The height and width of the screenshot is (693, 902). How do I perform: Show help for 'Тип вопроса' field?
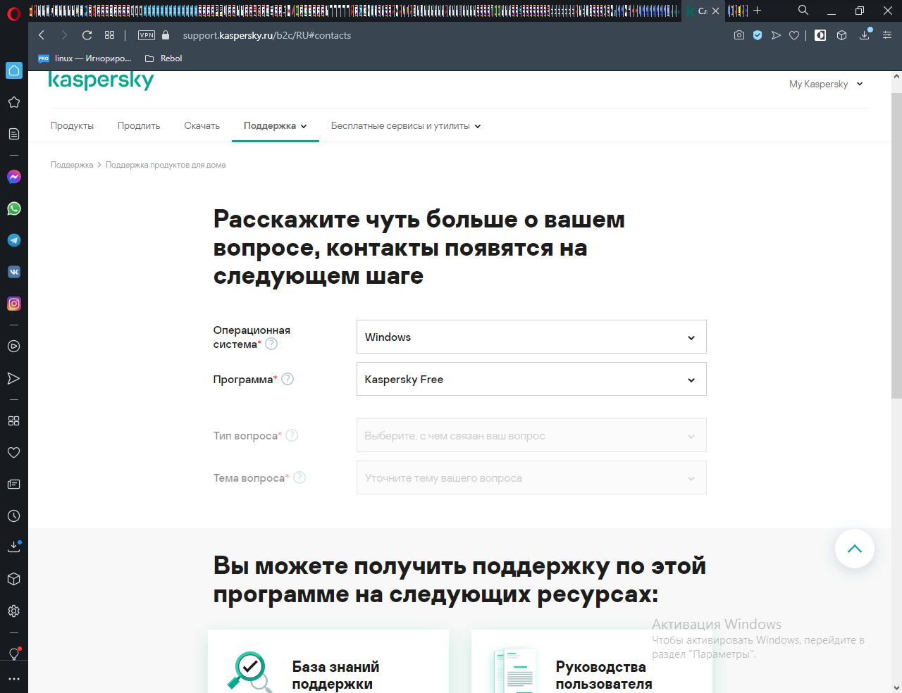(292, 435)
